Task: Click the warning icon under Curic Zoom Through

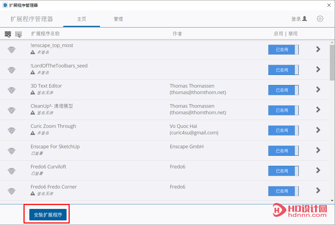Action: point(33,133)
